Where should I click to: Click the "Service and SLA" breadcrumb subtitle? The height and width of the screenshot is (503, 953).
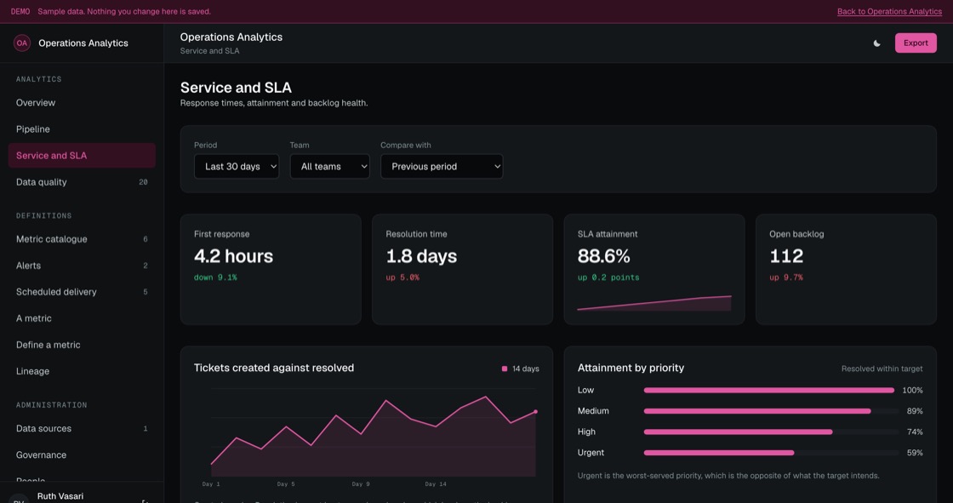[x=209, y=51]
